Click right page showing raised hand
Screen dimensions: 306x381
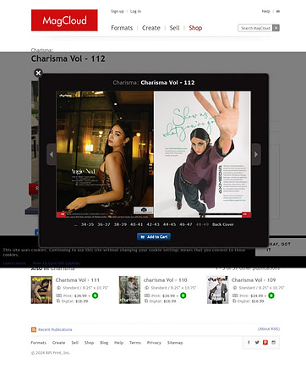click(202, 154)
